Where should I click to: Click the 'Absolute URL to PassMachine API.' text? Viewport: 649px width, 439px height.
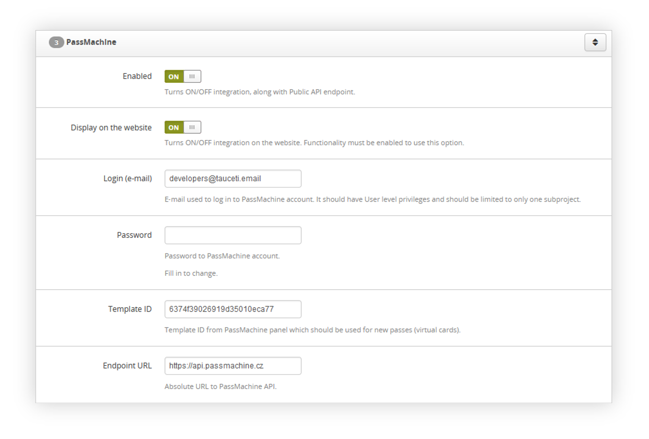pyautogui.click(x=221, y=387)
